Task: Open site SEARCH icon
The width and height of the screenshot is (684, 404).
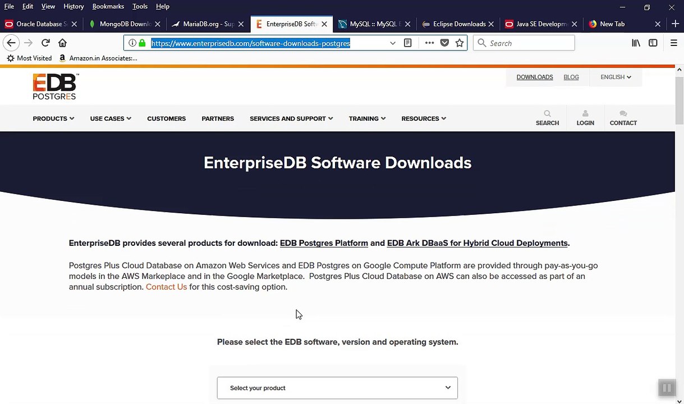Action: coord(547,118)
